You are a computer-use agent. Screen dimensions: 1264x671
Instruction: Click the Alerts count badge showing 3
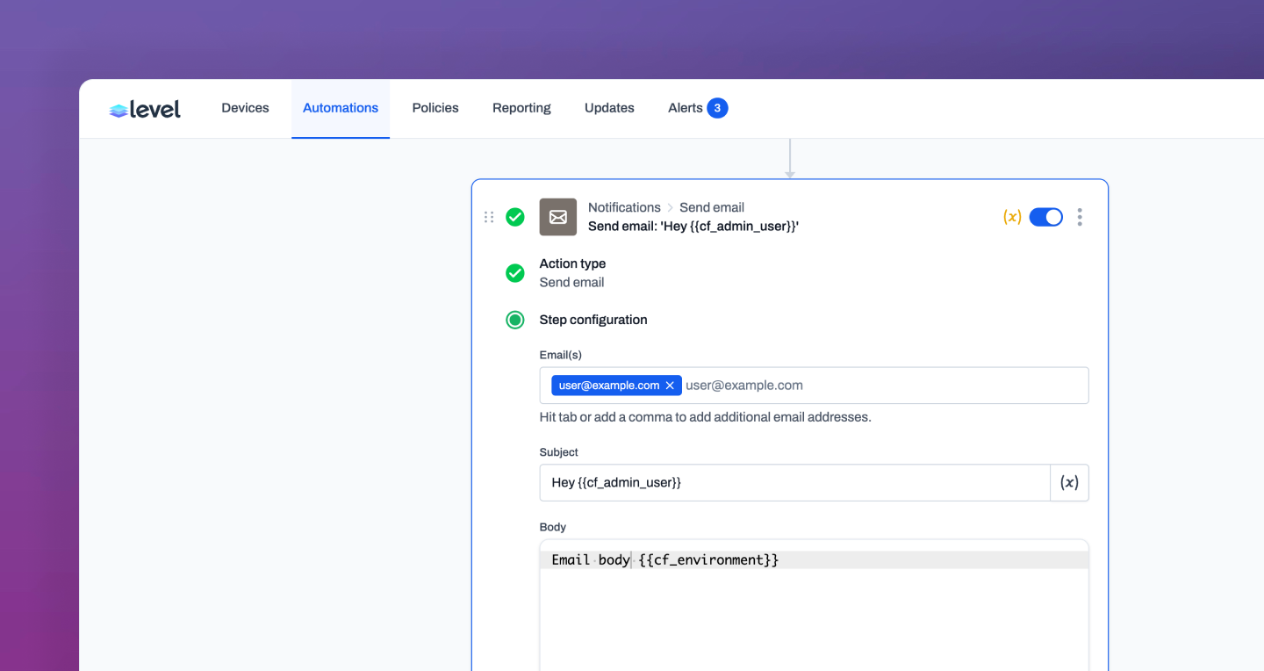point(717,108)
